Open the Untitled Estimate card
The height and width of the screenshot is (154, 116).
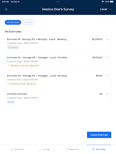pos(58,98)
